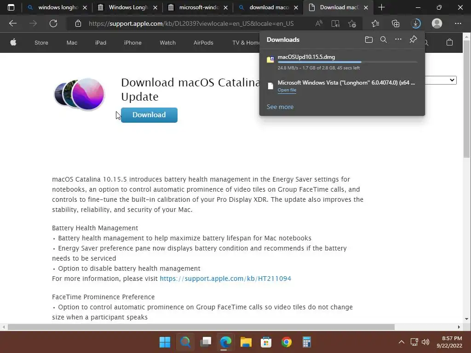Viewport: 471px width, 353px height.
Task: Click the macOSUpd10.15.5.dmg download progress bar
Action: (x=348, y=62)
